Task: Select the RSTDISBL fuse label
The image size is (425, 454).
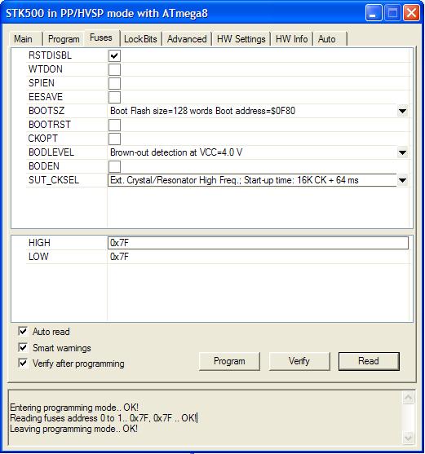Action: click(50, 55)
